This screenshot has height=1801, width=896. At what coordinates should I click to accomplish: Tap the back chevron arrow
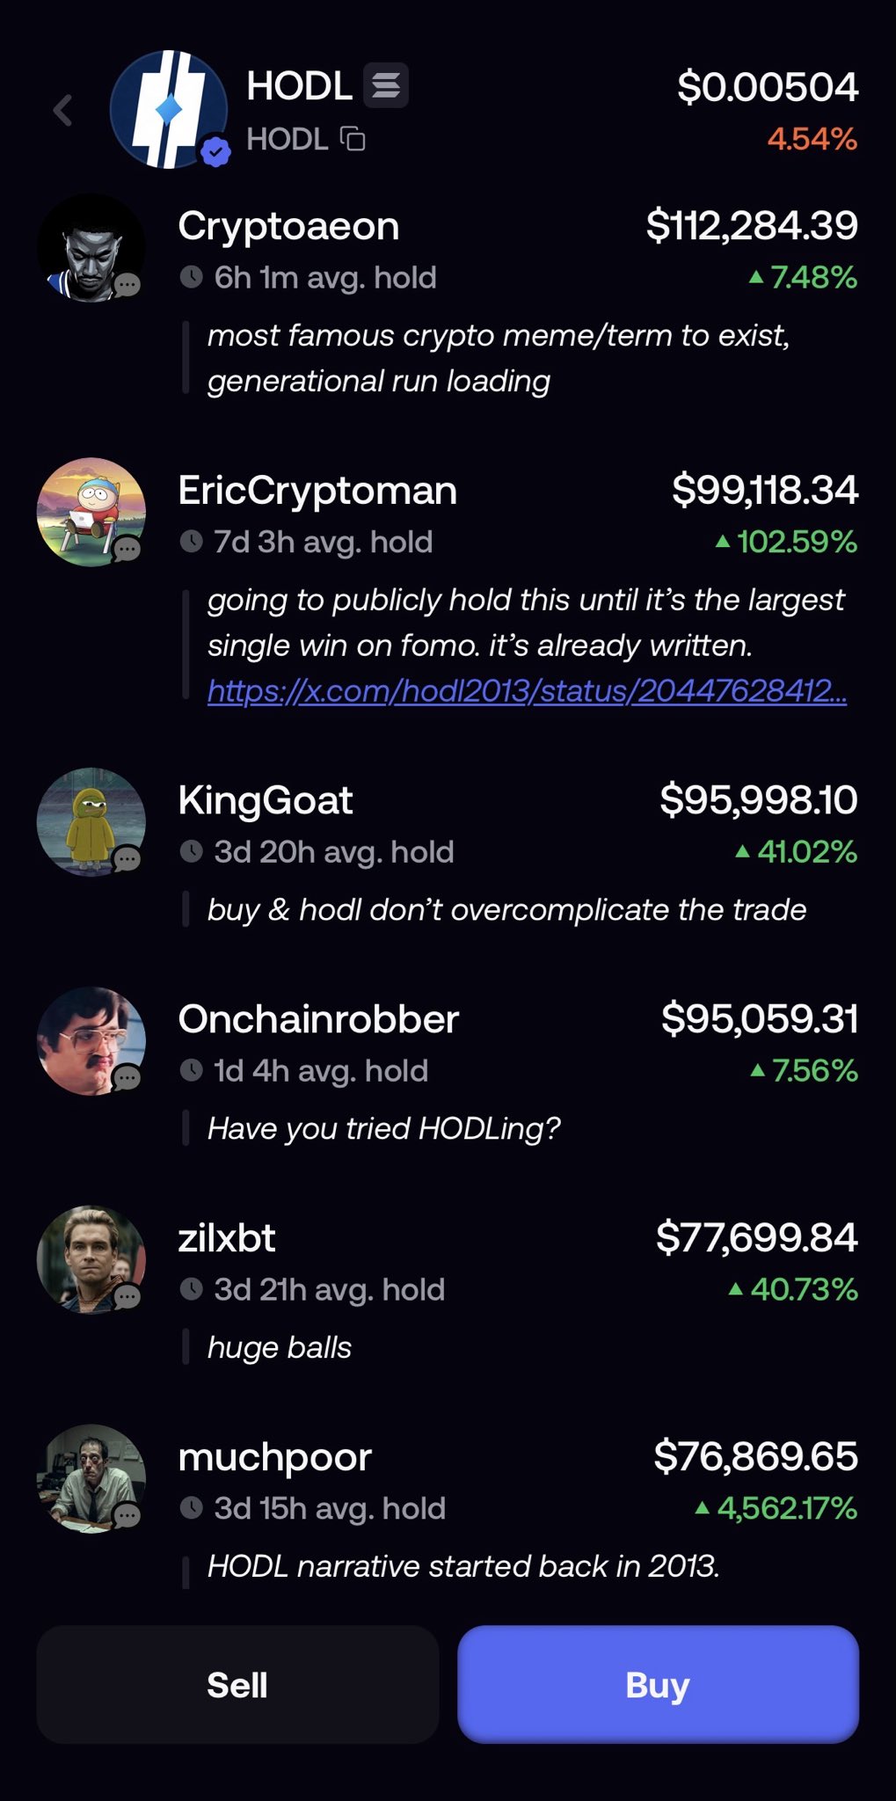62,111
